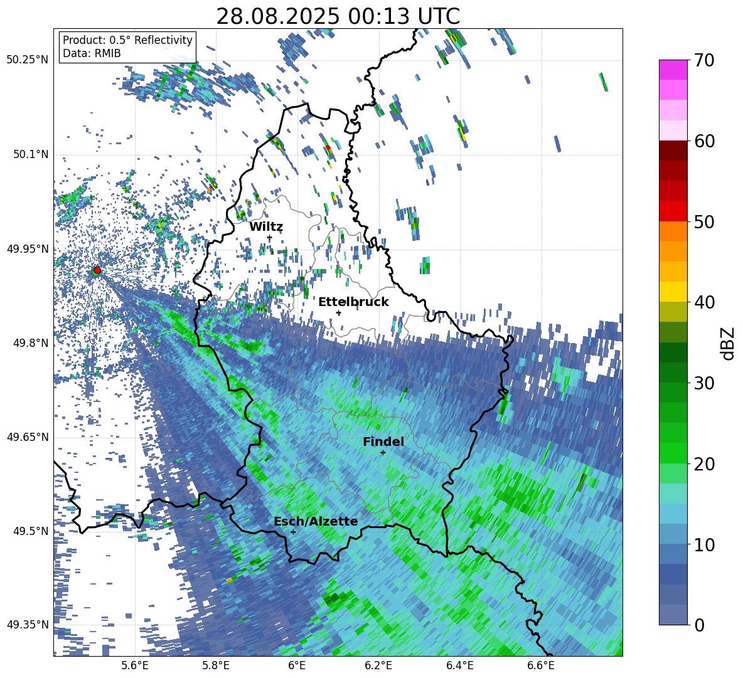Click the colorbar tick label 20
Image resolution: width=743 pixels, height=678 pixels.
coord(704,463)
